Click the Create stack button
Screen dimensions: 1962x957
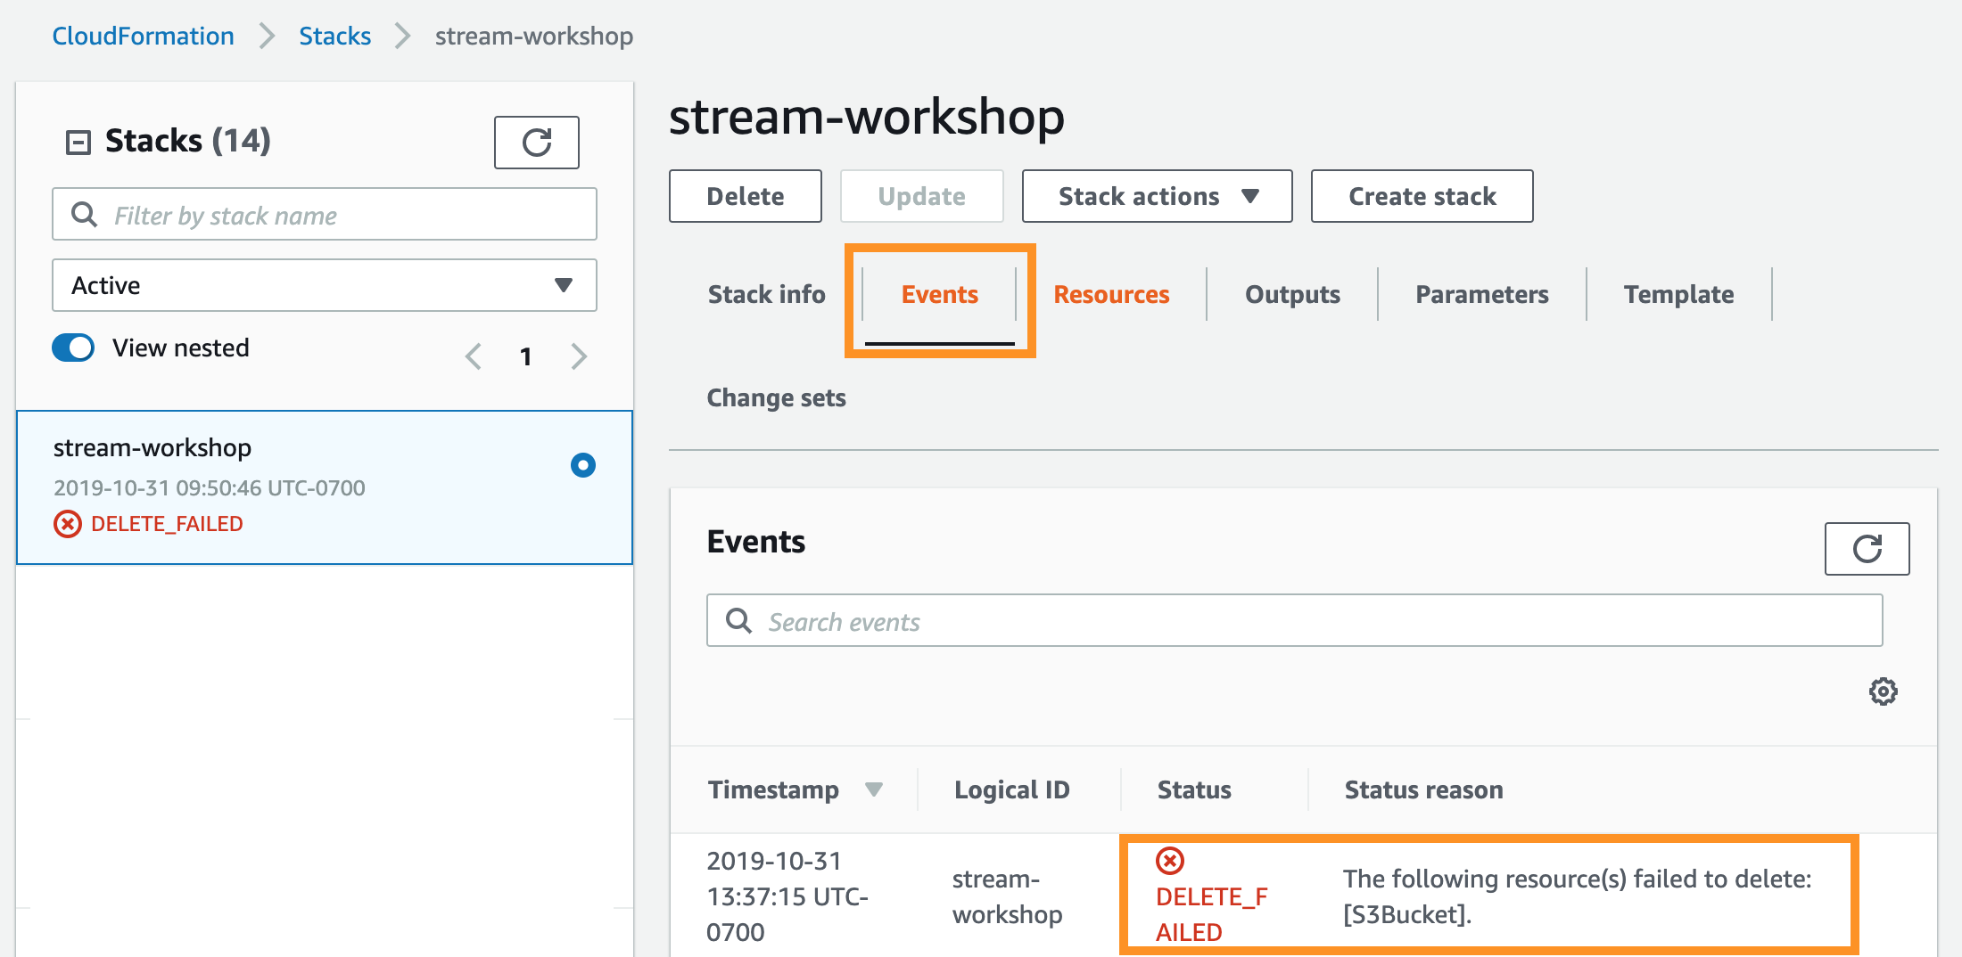(x=1422, y=196)
